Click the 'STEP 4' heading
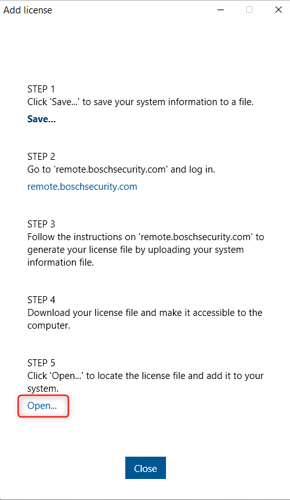This screenshot has height=500, width=290. pos(41,300)
